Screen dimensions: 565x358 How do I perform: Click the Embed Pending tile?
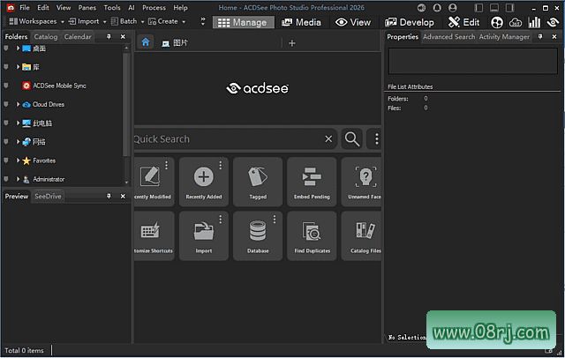[312, 181]
